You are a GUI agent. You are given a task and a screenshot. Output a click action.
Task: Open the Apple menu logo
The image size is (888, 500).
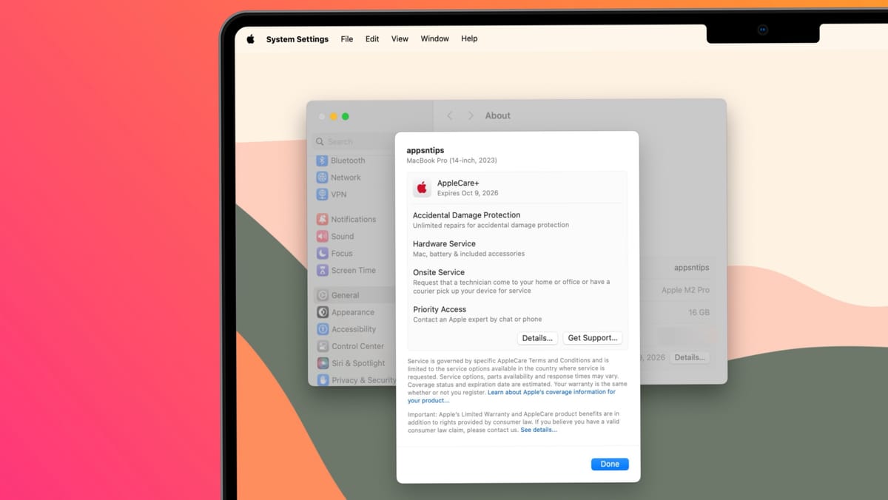click(x=250, y=39)
